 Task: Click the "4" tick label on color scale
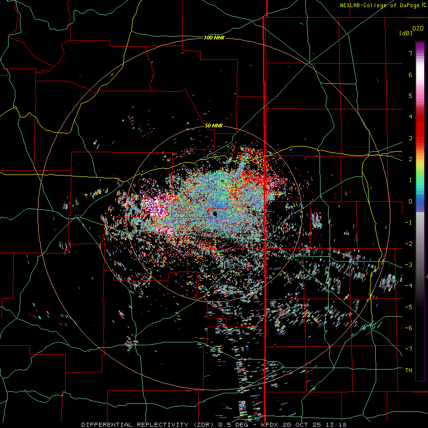tap(410, 117)
